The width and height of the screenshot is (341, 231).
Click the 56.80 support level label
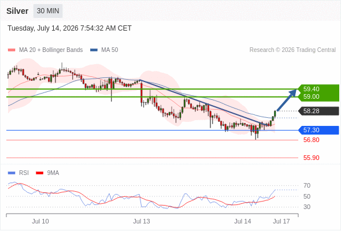[311, 140]
